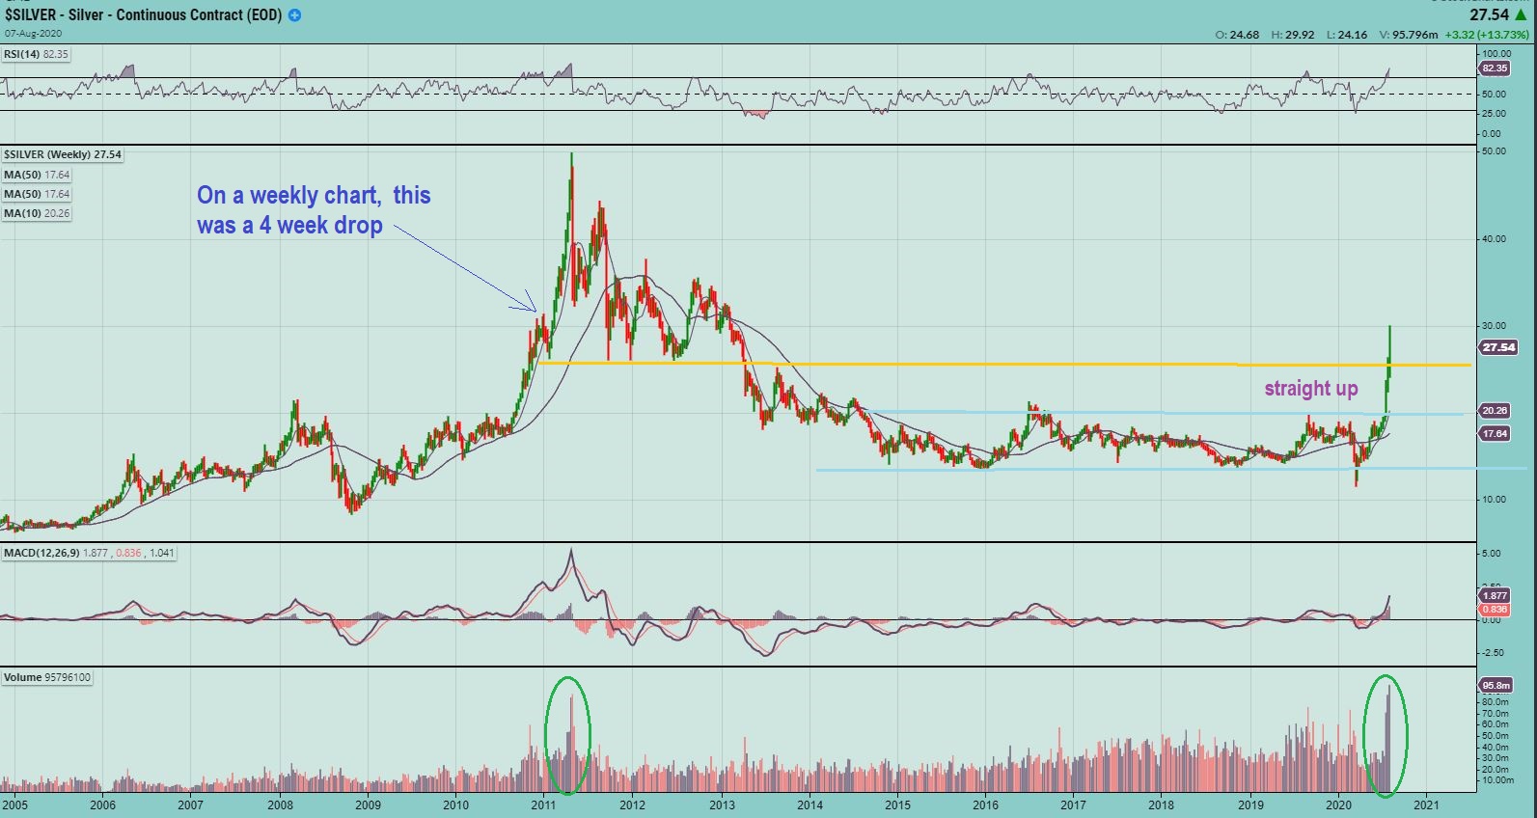Viewport: 1537px width, 818px height.
Task: Open the 'Volume 95796100' legend label
Action: [x=47, y=677]
